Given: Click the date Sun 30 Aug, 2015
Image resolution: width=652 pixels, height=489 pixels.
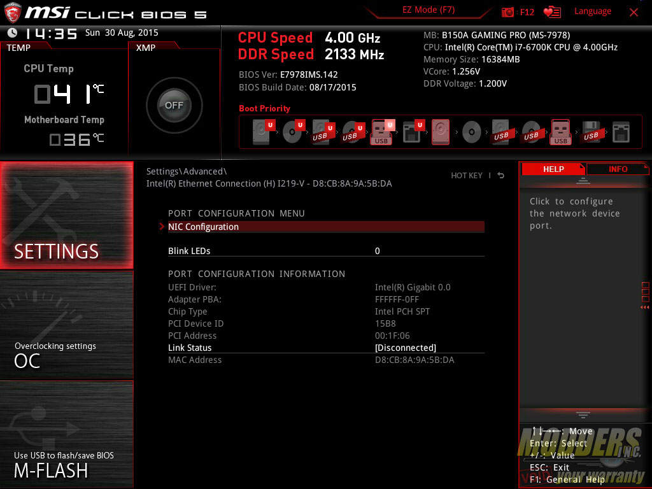Looking at the screenshot, I should tap(122, 32).
